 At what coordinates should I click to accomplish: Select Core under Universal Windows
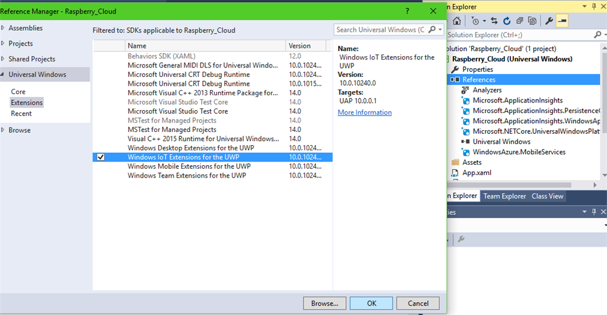(18, 92)
